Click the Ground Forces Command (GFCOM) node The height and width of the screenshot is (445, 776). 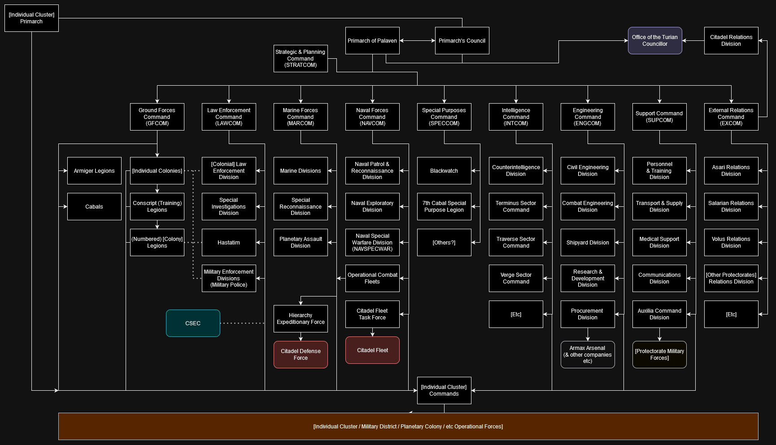(157, 117)
